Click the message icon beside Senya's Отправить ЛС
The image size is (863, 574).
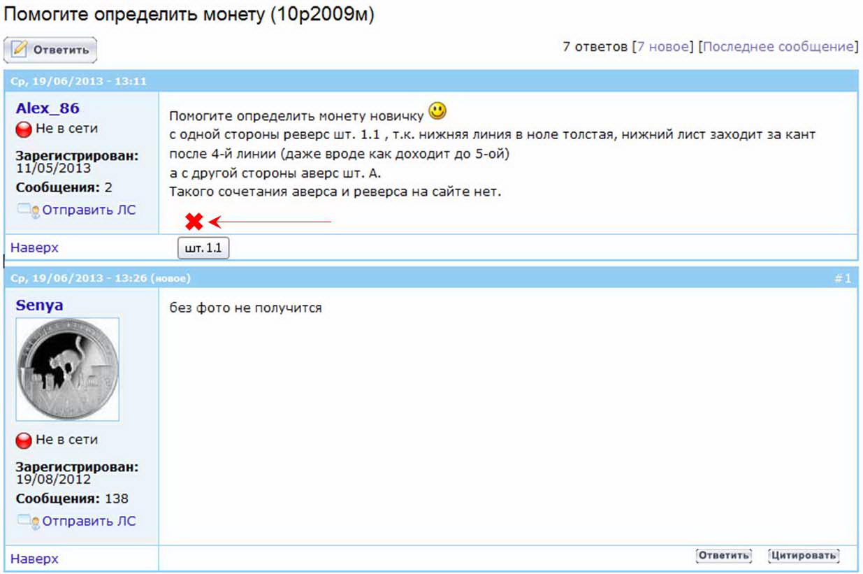tap(28, 522)
